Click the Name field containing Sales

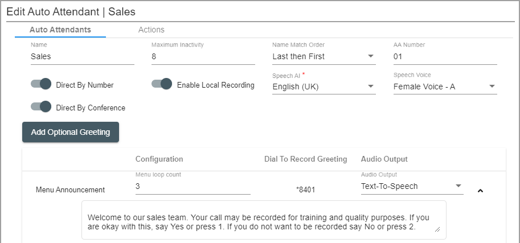pyautogui.click(x=83, y=57)
